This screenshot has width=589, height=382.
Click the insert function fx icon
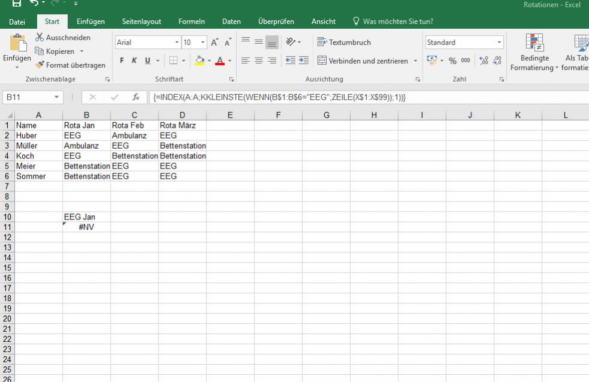pyautogui.click(x=136, y=97)
